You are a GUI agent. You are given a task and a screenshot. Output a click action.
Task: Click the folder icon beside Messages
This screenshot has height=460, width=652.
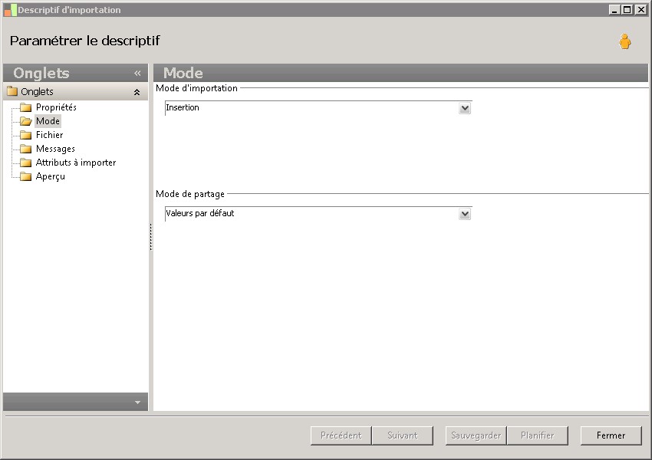[26, 149]
